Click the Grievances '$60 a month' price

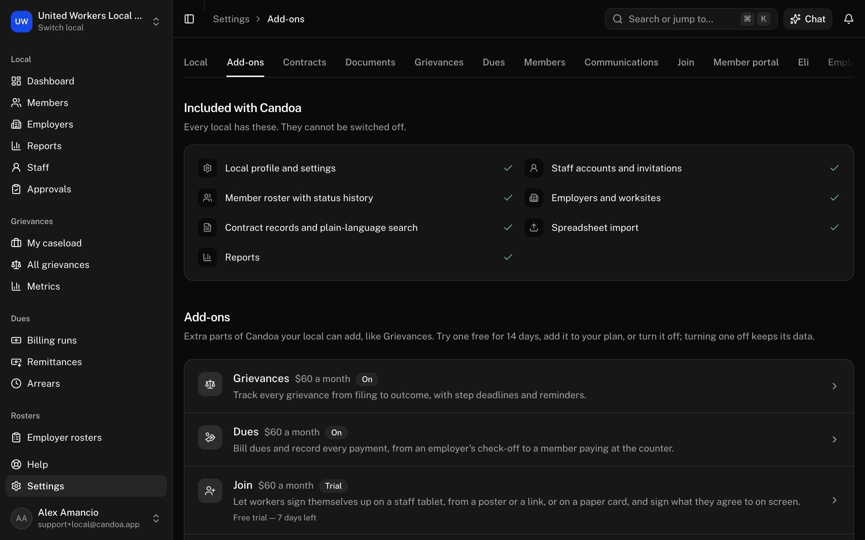322,379
